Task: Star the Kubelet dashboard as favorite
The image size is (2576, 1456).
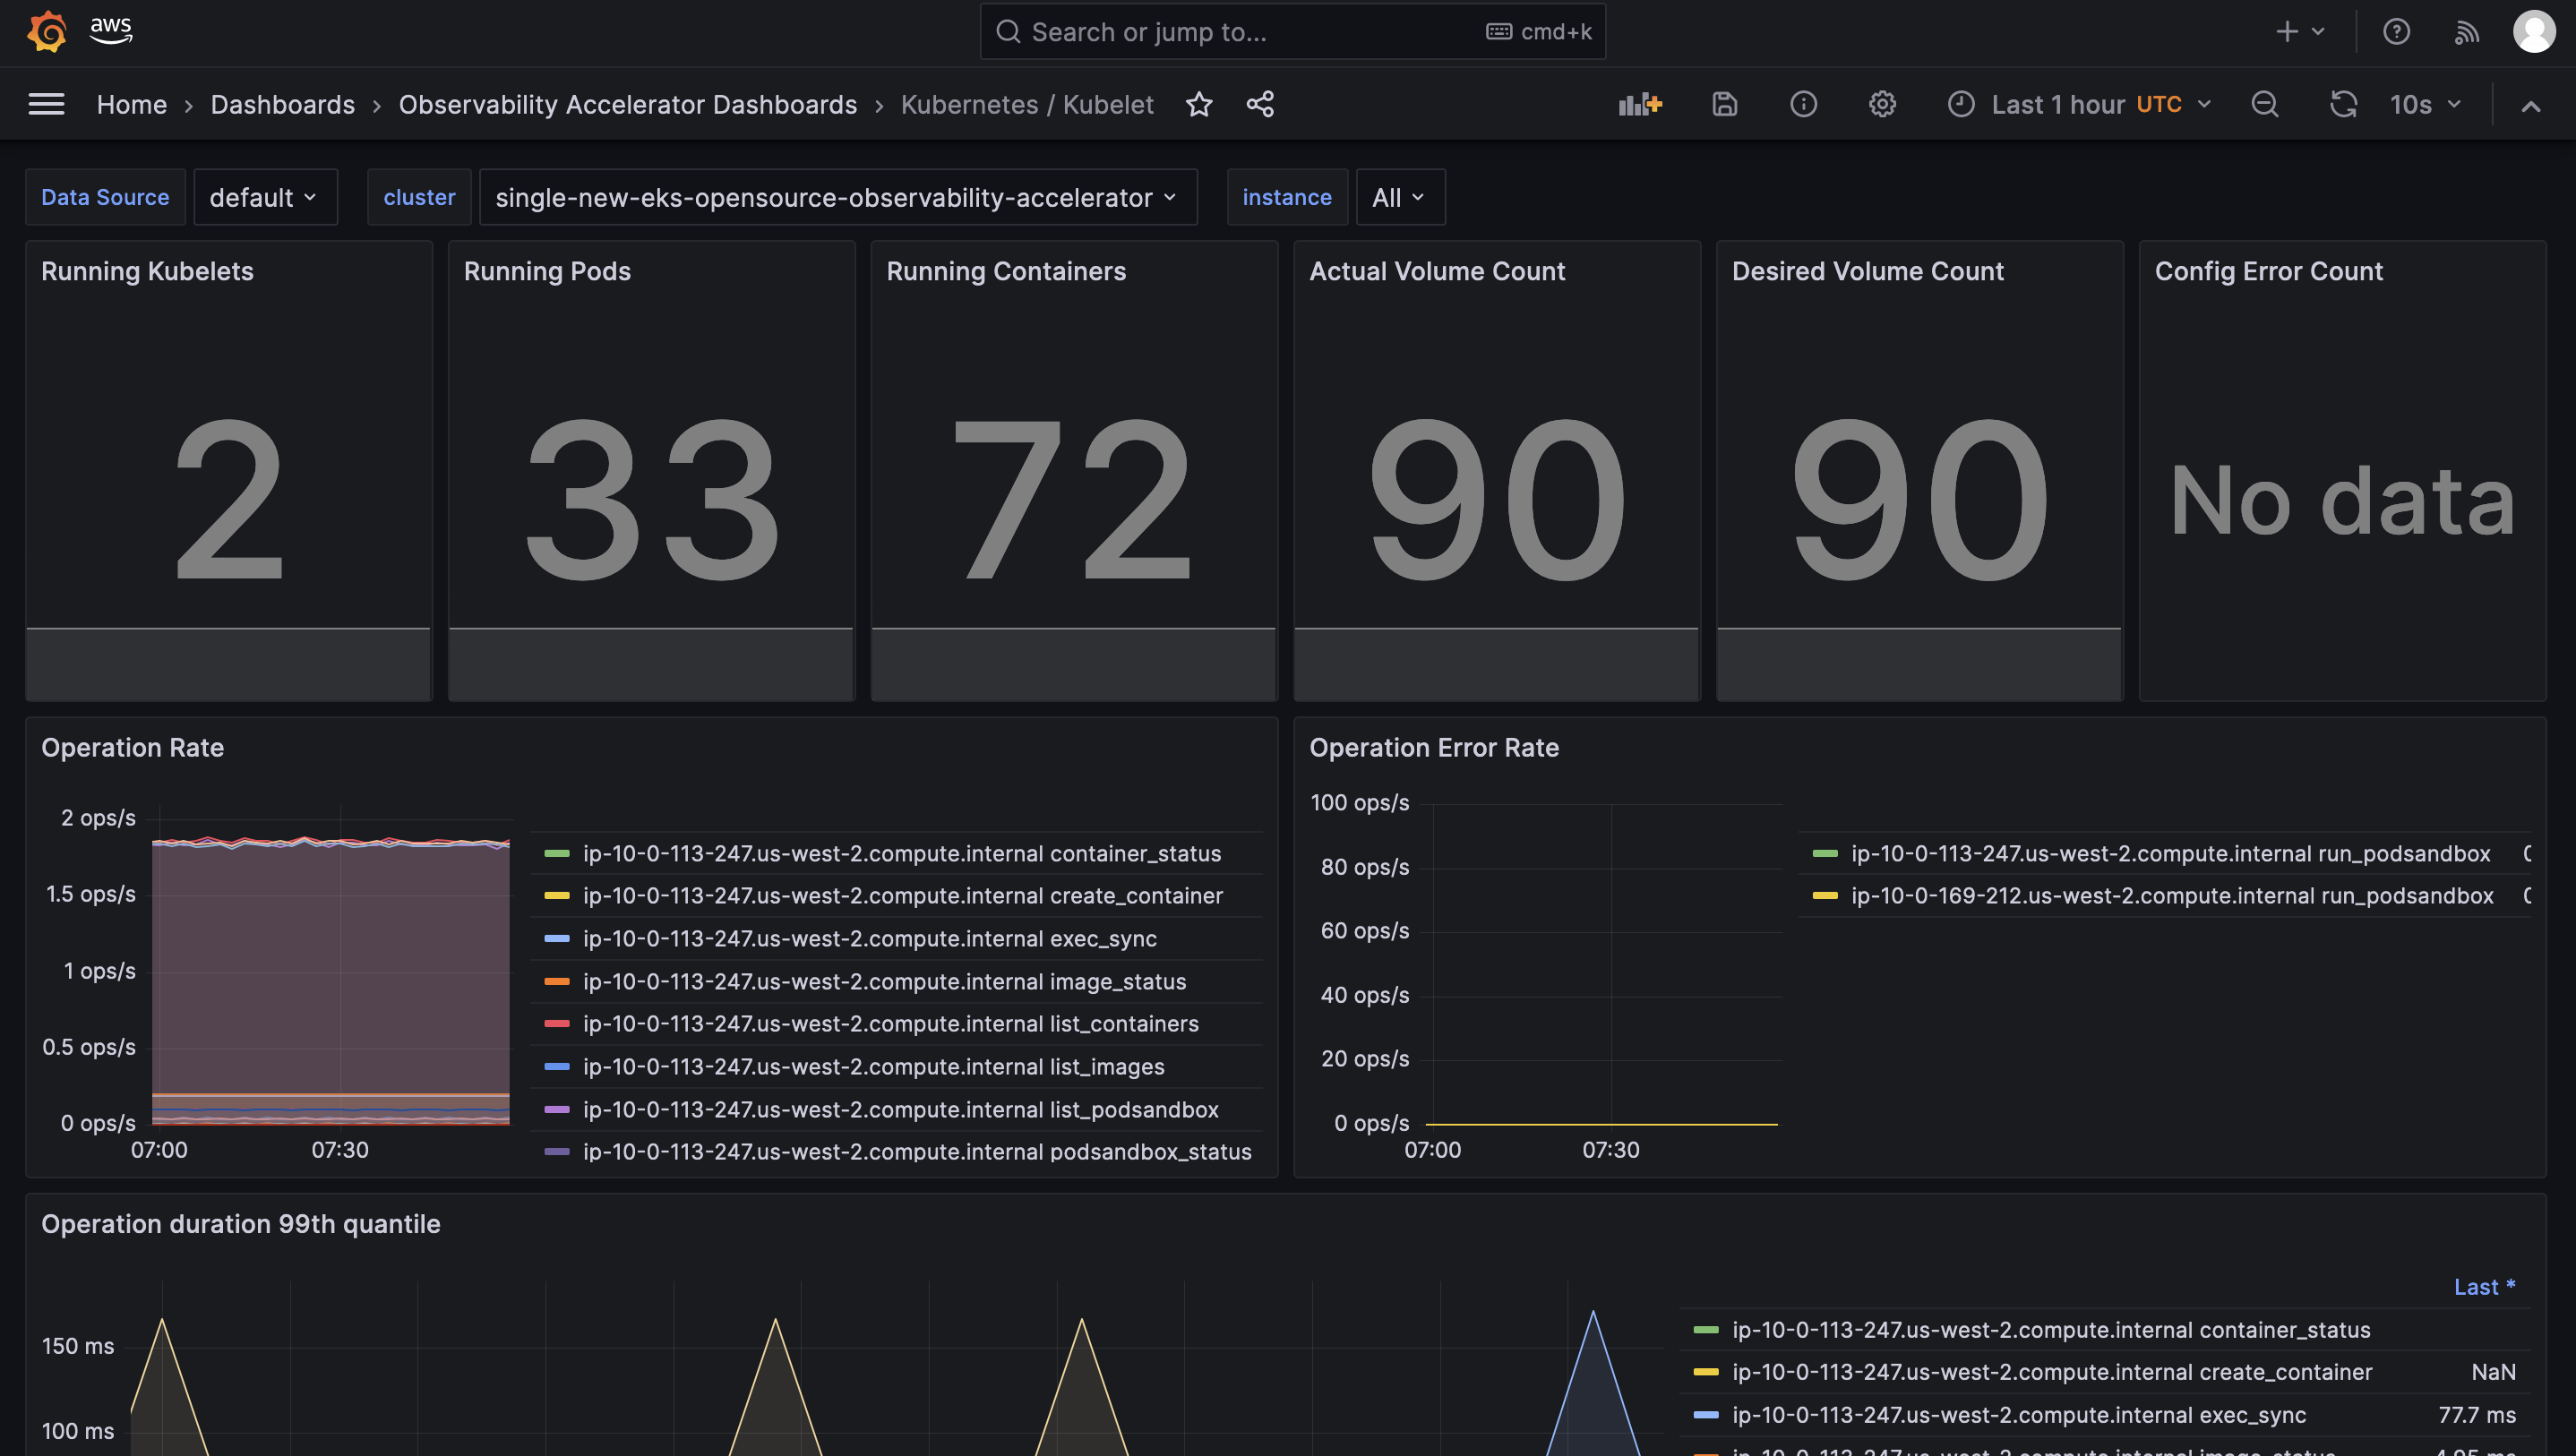Action: pos(1199,104)
